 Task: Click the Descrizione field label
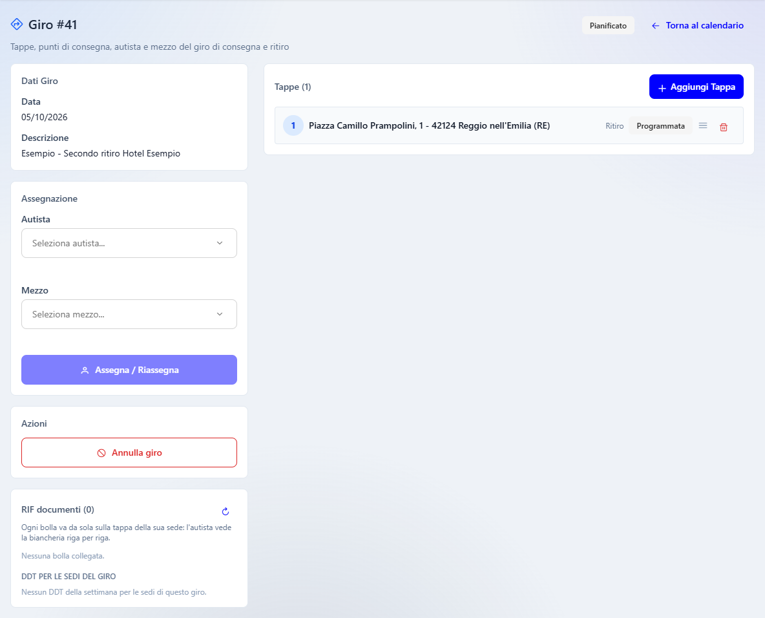pos(45,138)
